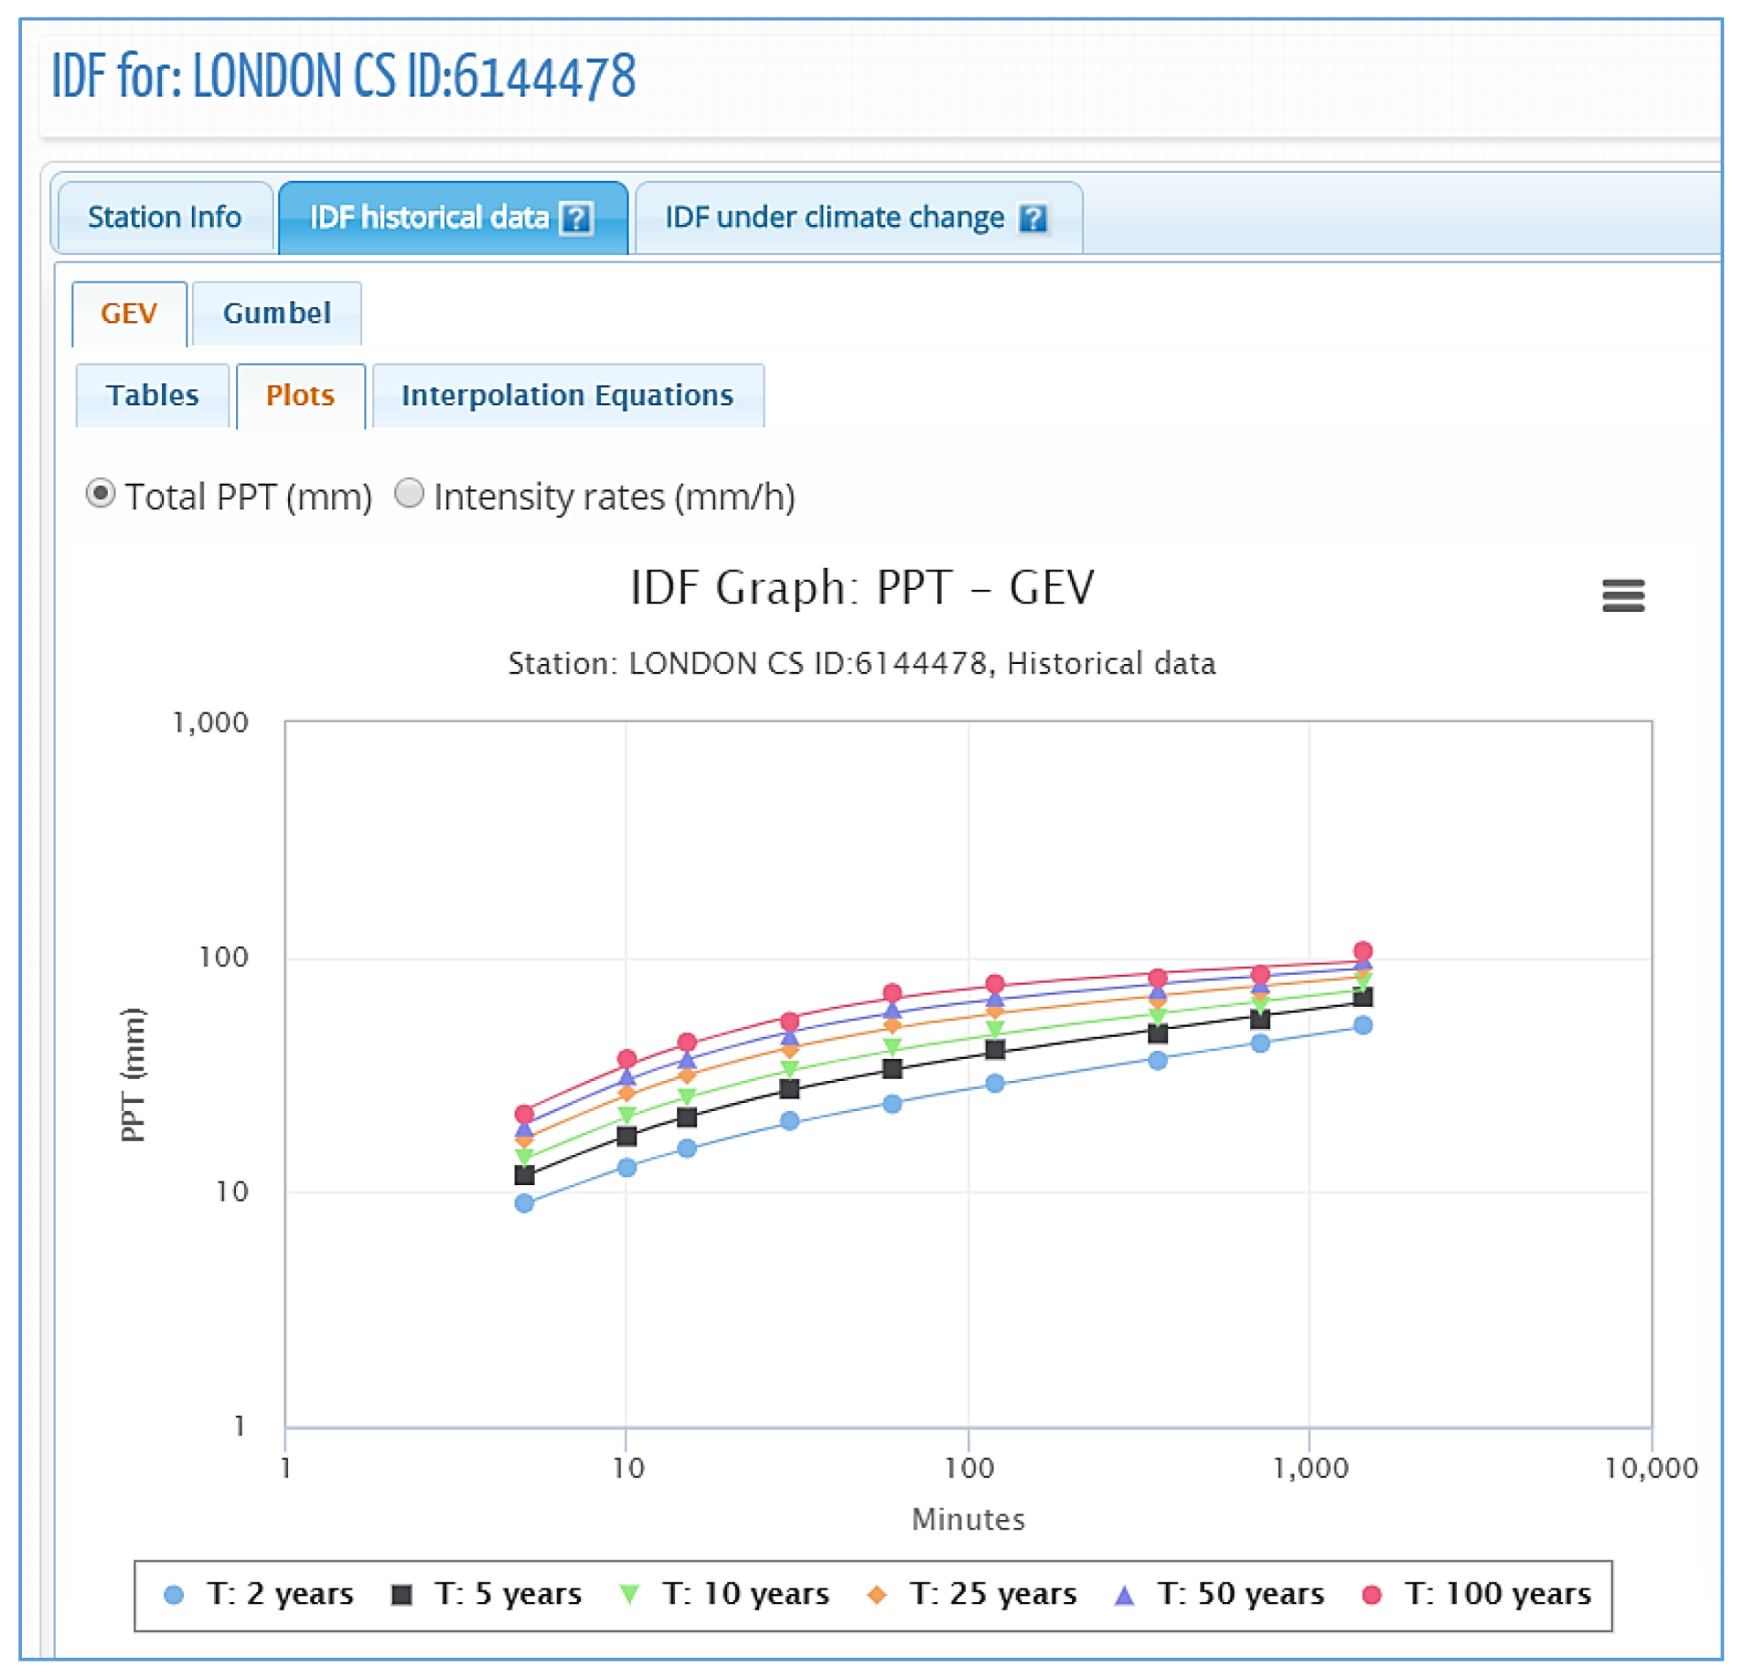
Task: Switch to the Gumbel distribution tab
Action: pos(276,314)
